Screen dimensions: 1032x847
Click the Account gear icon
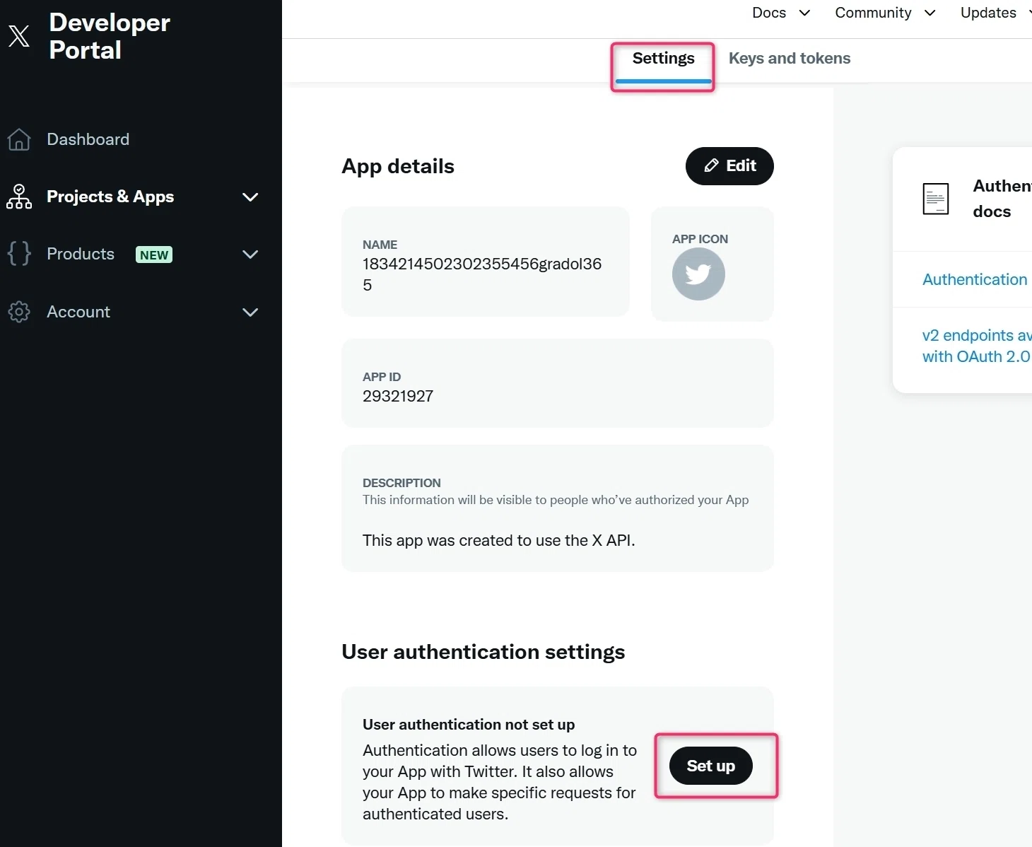[19, 312]
